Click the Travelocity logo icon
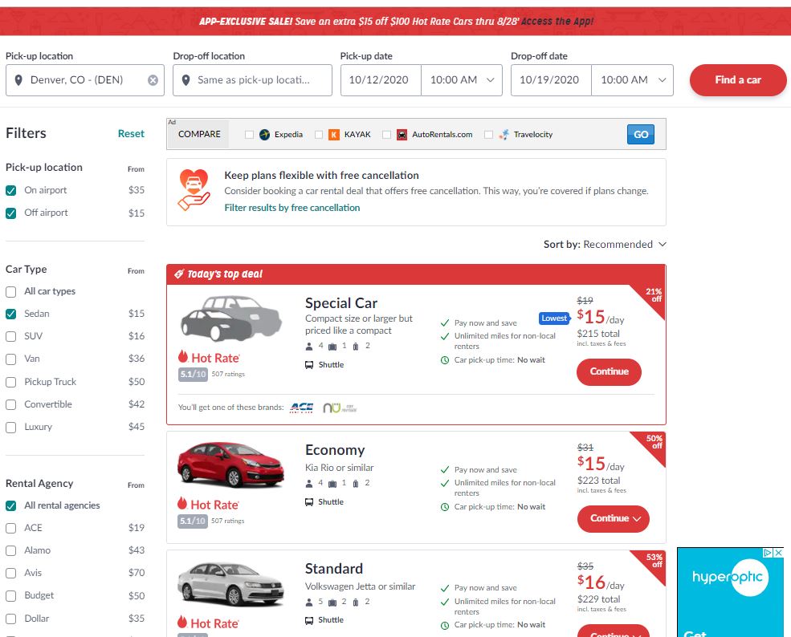This screenshot has height=637, width=791. [x=504, y=135]
